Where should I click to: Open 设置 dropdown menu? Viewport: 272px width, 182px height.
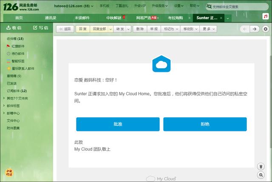click(178, 6)
